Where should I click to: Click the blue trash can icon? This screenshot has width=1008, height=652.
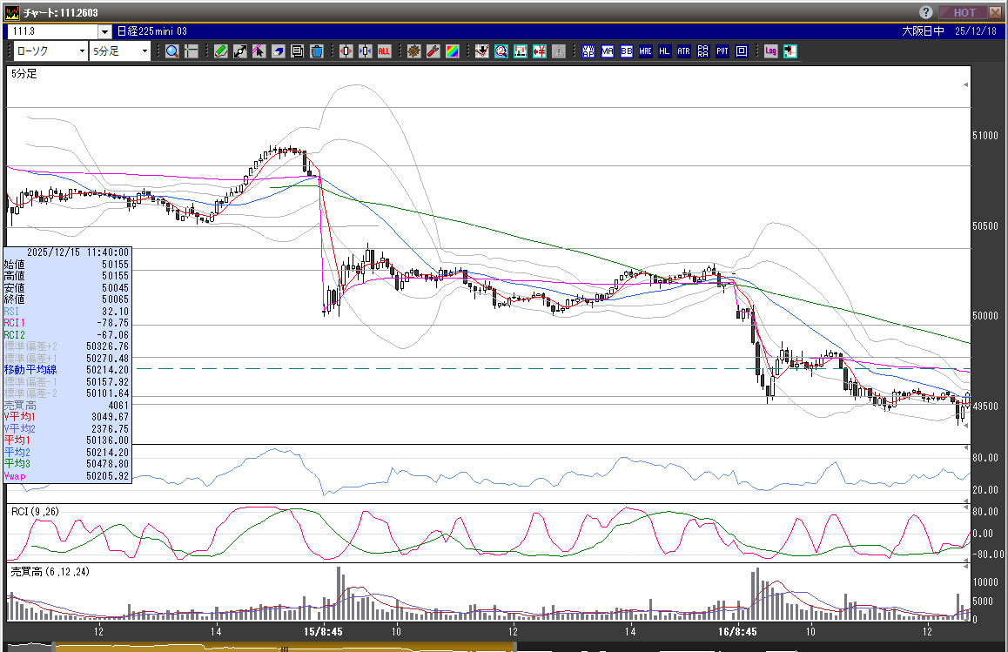(x=316, y=51)
